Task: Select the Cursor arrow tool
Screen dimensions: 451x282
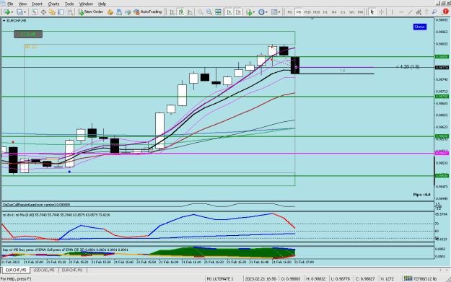Action: point(372,12)
